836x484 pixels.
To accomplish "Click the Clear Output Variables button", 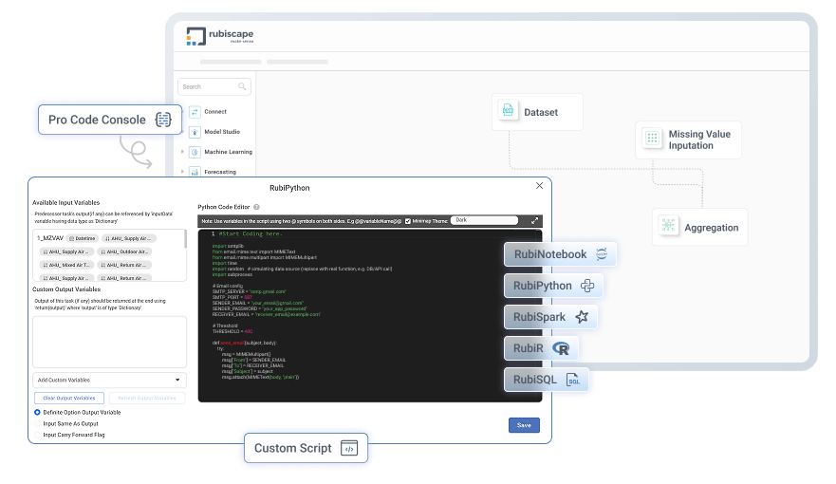I will [69, 399].
